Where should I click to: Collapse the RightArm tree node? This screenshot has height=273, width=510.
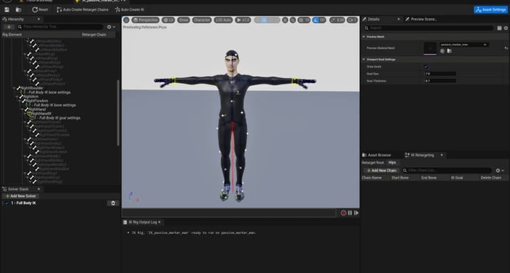[17, 97]
